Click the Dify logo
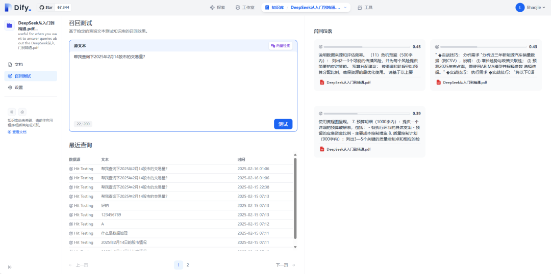Image resolution: width=551 pixels, height=274 pixels. click(18, 7)
